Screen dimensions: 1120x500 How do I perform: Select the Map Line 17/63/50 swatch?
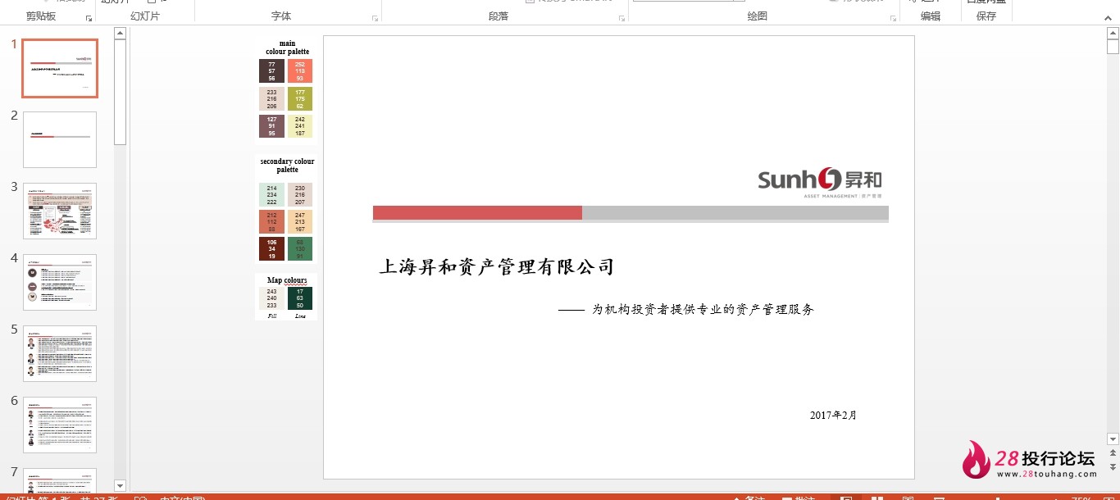pos(300,298)
